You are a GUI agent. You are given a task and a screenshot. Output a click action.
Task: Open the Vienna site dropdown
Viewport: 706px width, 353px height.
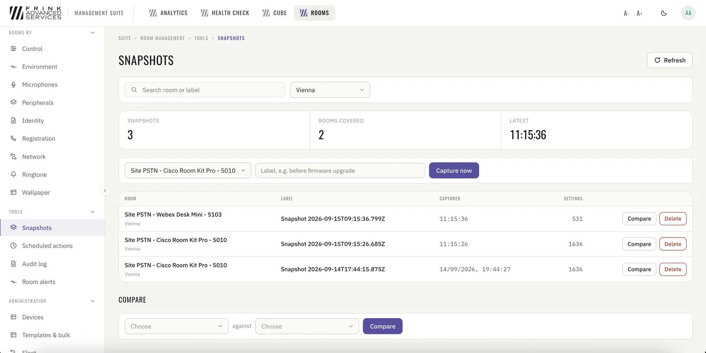pyautogui.click(x=330, y=90)
